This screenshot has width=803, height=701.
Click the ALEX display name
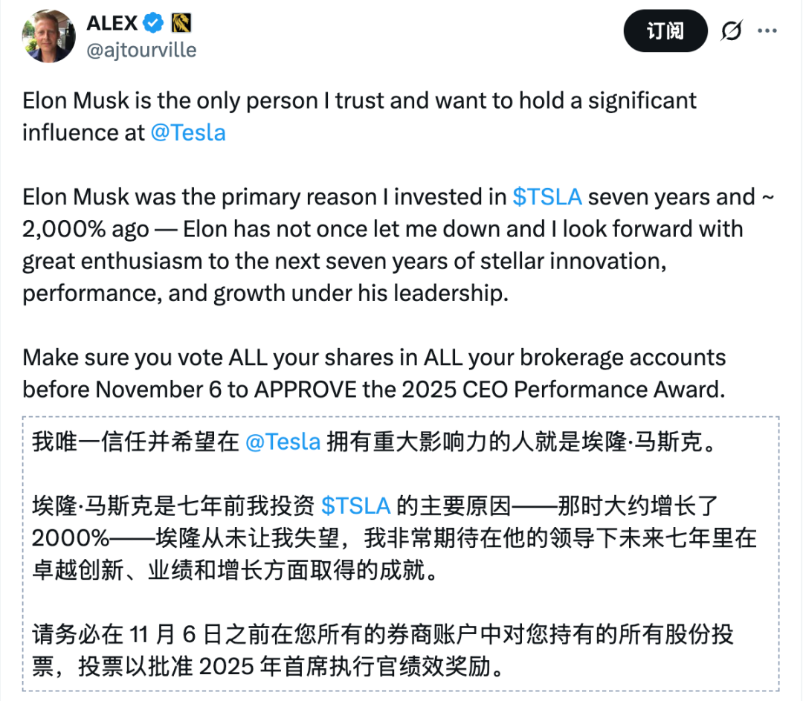112,23
